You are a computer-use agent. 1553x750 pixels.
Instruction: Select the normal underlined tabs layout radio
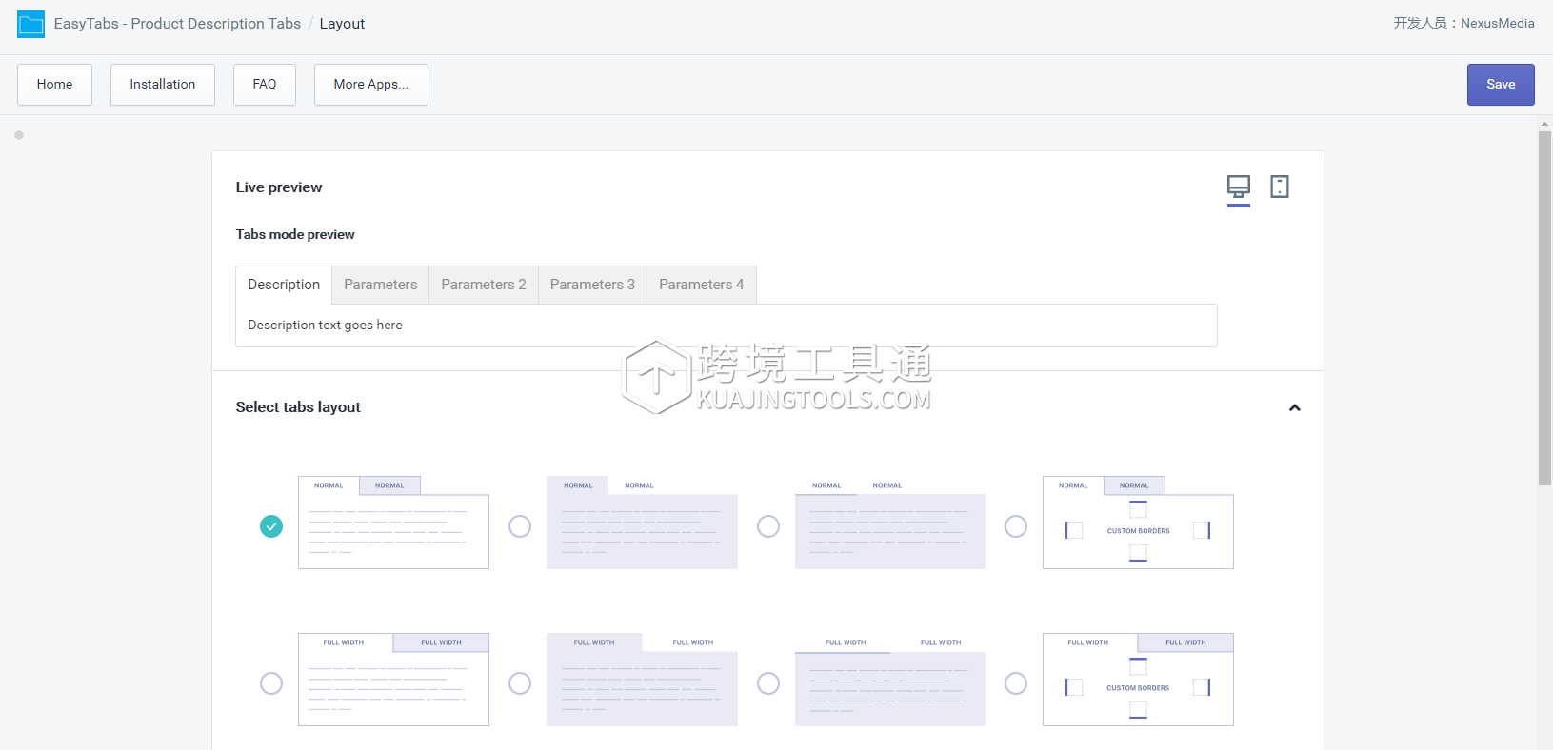(768, 526)
